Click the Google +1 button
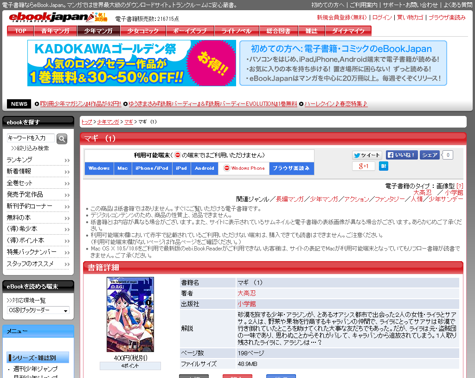 point(364,166)
